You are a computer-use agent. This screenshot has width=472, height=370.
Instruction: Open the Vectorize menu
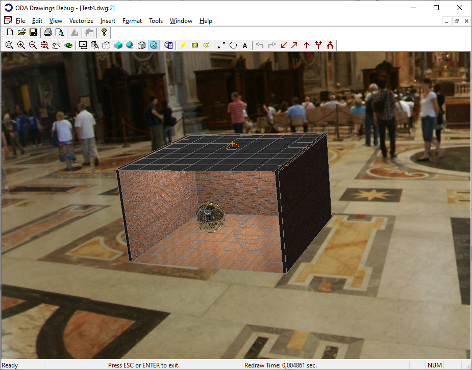pyautogui.click(x=81, y=21)
